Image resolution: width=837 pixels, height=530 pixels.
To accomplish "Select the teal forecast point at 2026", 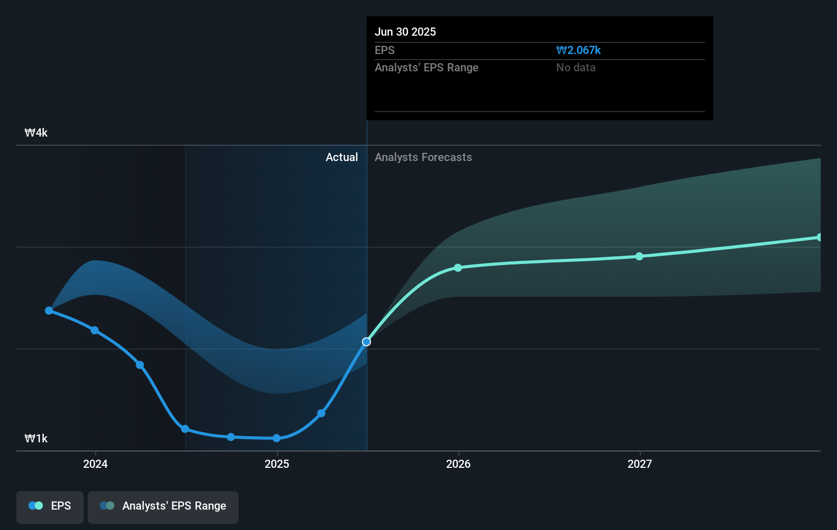I will coord(458,267).
